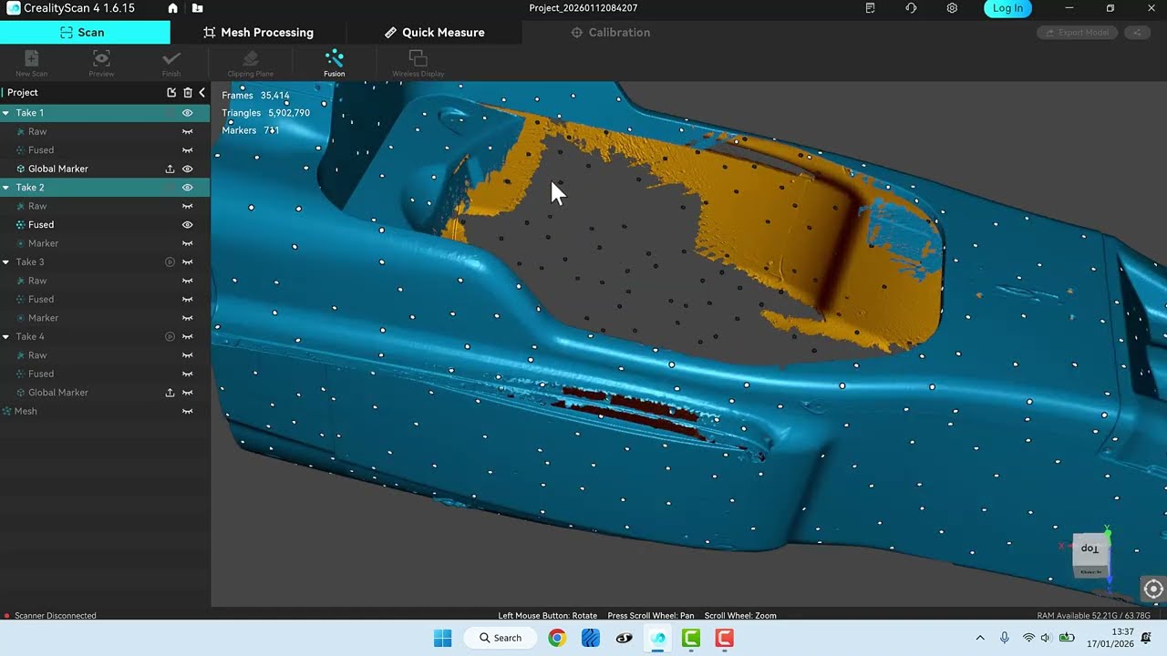Open the settings gear
This screenshot has width=1167, height=656.
click(952, 8)
